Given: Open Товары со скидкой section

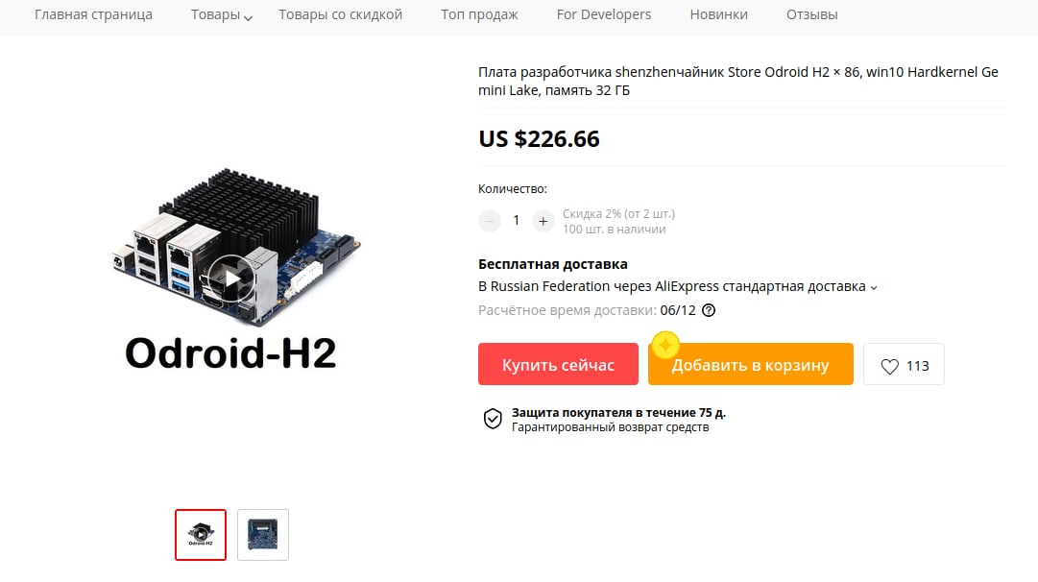Looking at the screenshot, I should (x=340, y=14).
